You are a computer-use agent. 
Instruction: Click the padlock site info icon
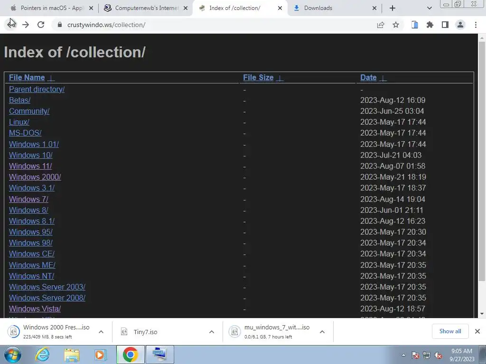[60, 25]
